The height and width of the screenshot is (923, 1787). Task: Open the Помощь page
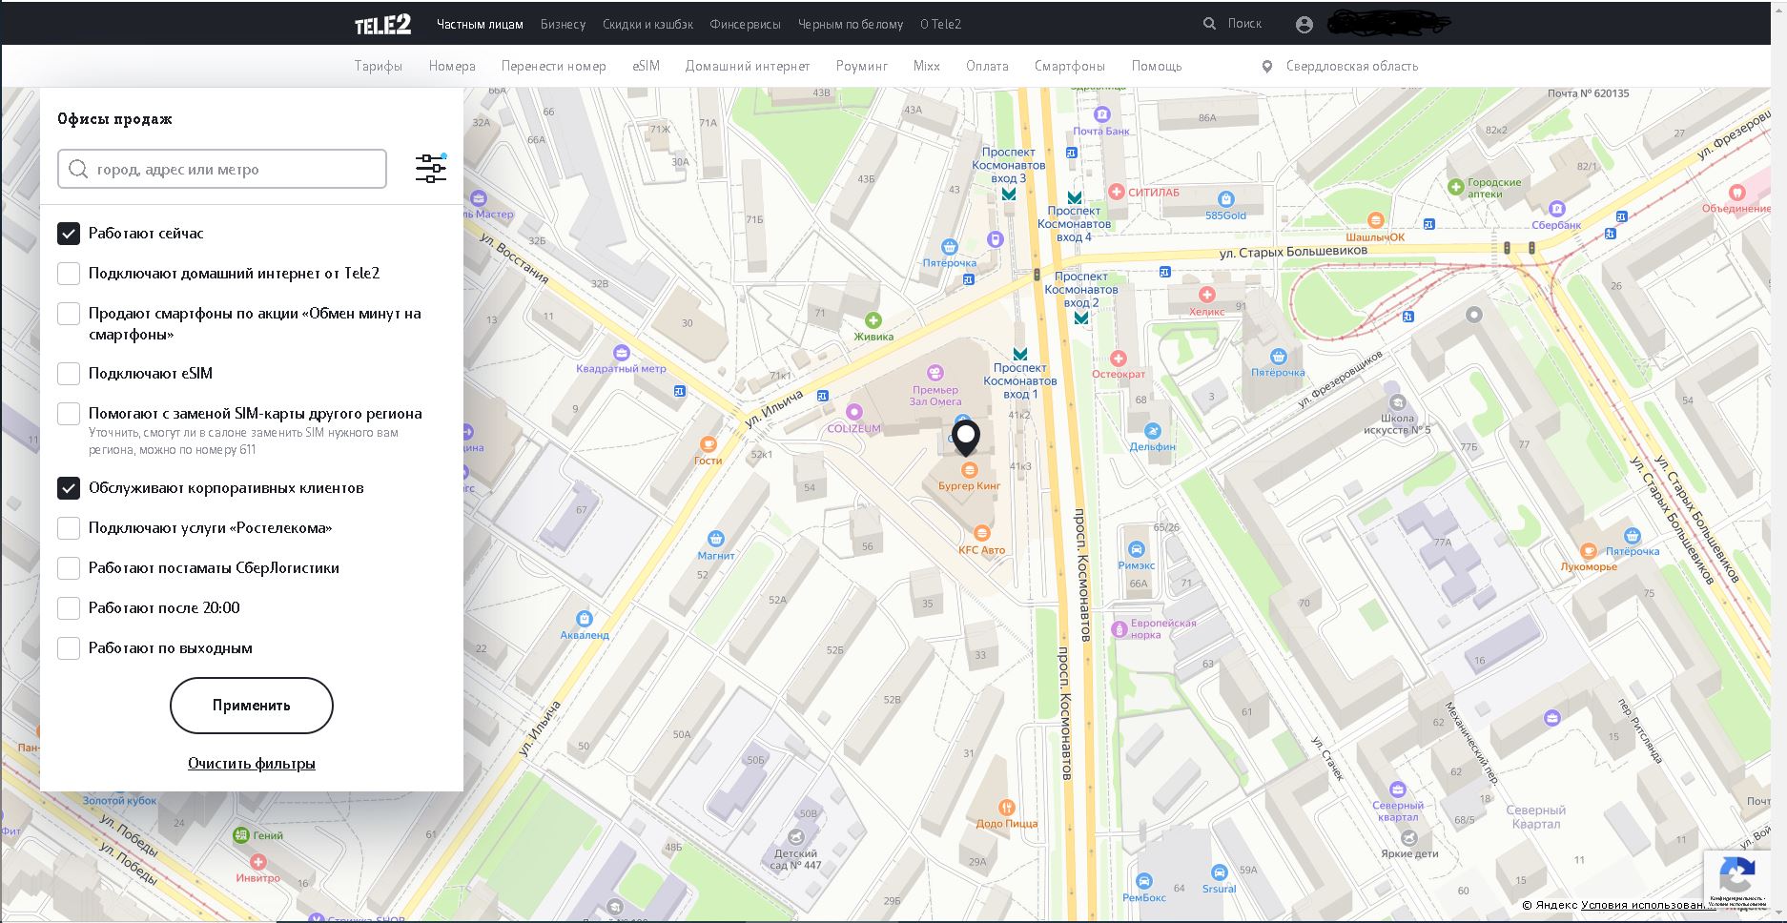[1157, 67]
